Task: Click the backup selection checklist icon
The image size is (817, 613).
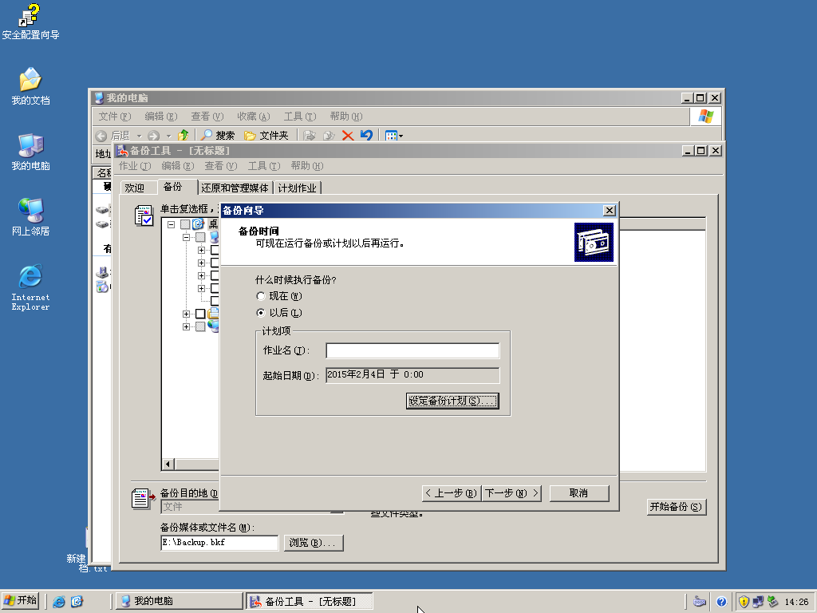Action: click(x=144, y=216)
